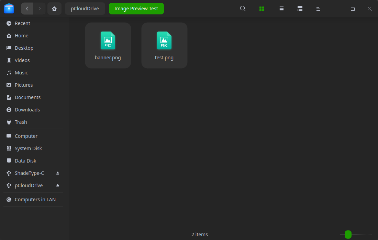Open Data Disk in the sidebar

(x=33, y=161)
